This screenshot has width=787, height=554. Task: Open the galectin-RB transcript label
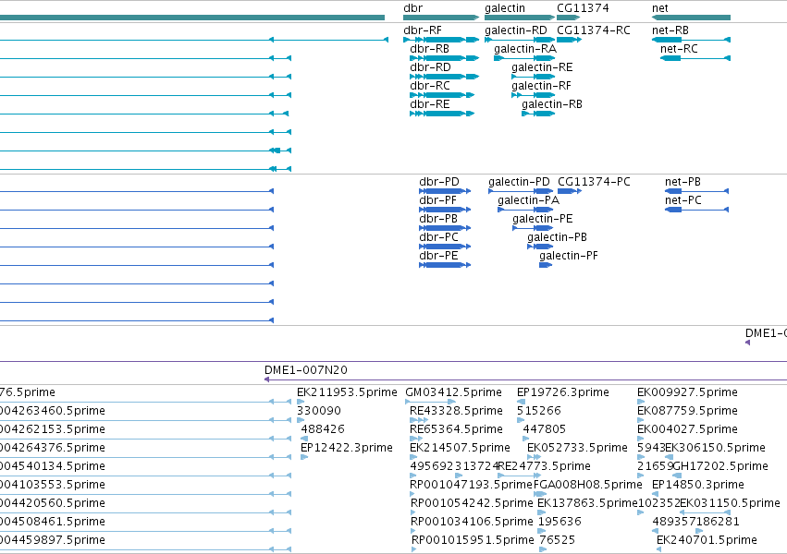[552, 104]
